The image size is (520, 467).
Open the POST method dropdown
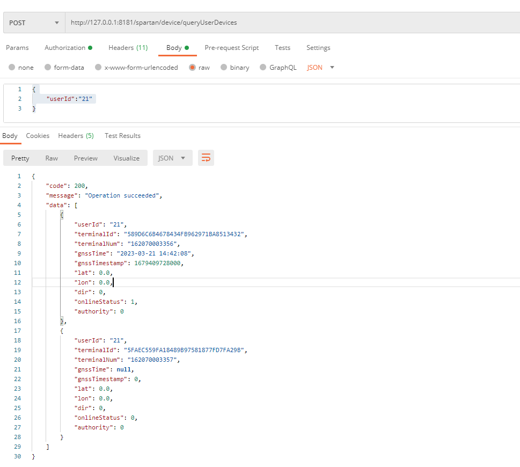pos(33,23)
